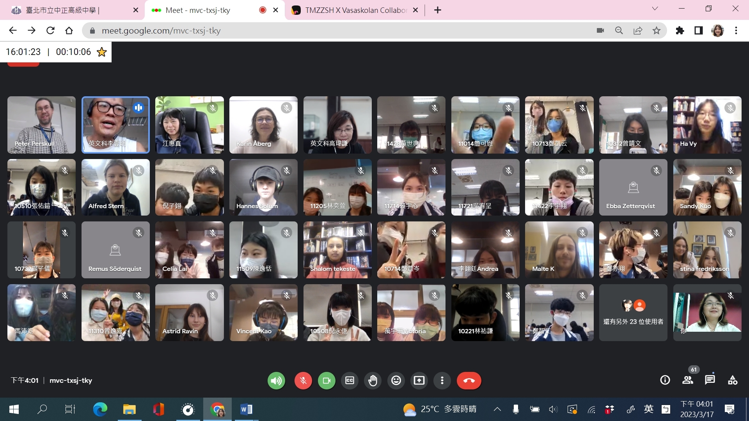Toggle closed captions CC button
Viewport: 749px width, 421px height.
[350, 380]
